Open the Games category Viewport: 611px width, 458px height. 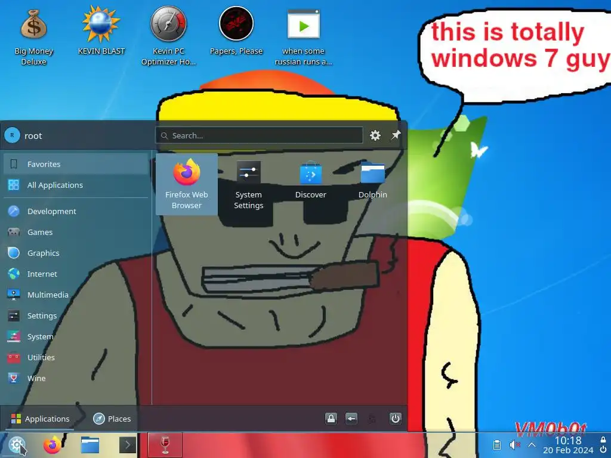tap(76, 232)
